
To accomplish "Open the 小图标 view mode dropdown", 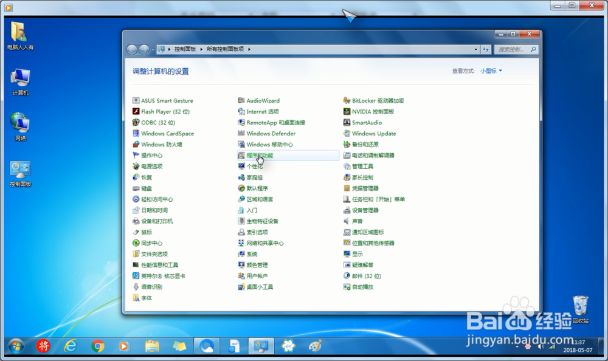I will [x=491, y=70].
